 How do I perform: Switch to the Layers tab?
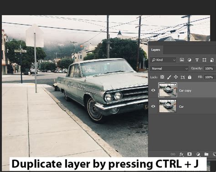coord(155,50)
